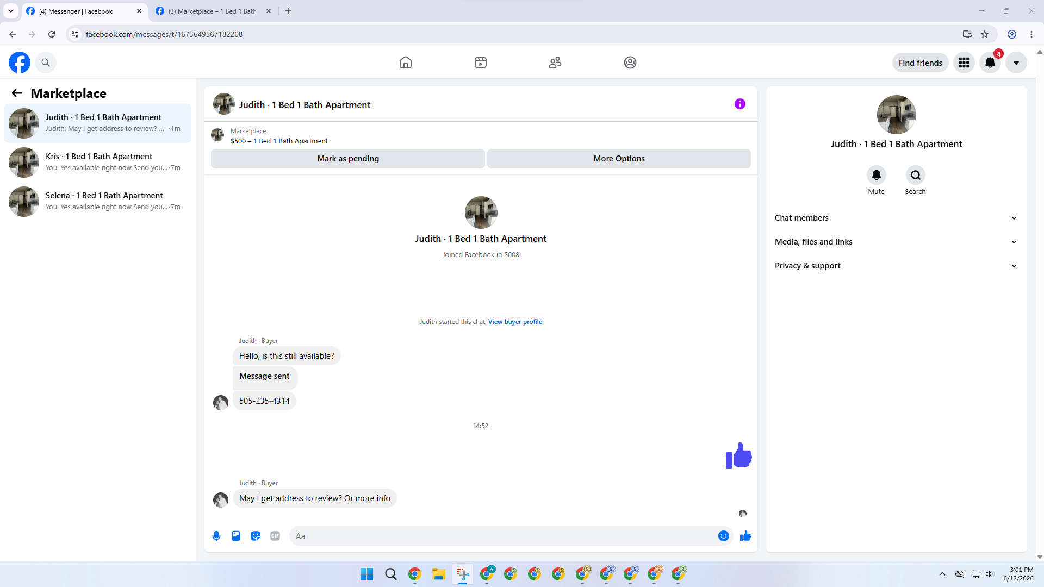Click the header title Judith · 1 Bed 1 Bath Apartment
Viewport: 1044px width, 587px height.
point(304,105)
